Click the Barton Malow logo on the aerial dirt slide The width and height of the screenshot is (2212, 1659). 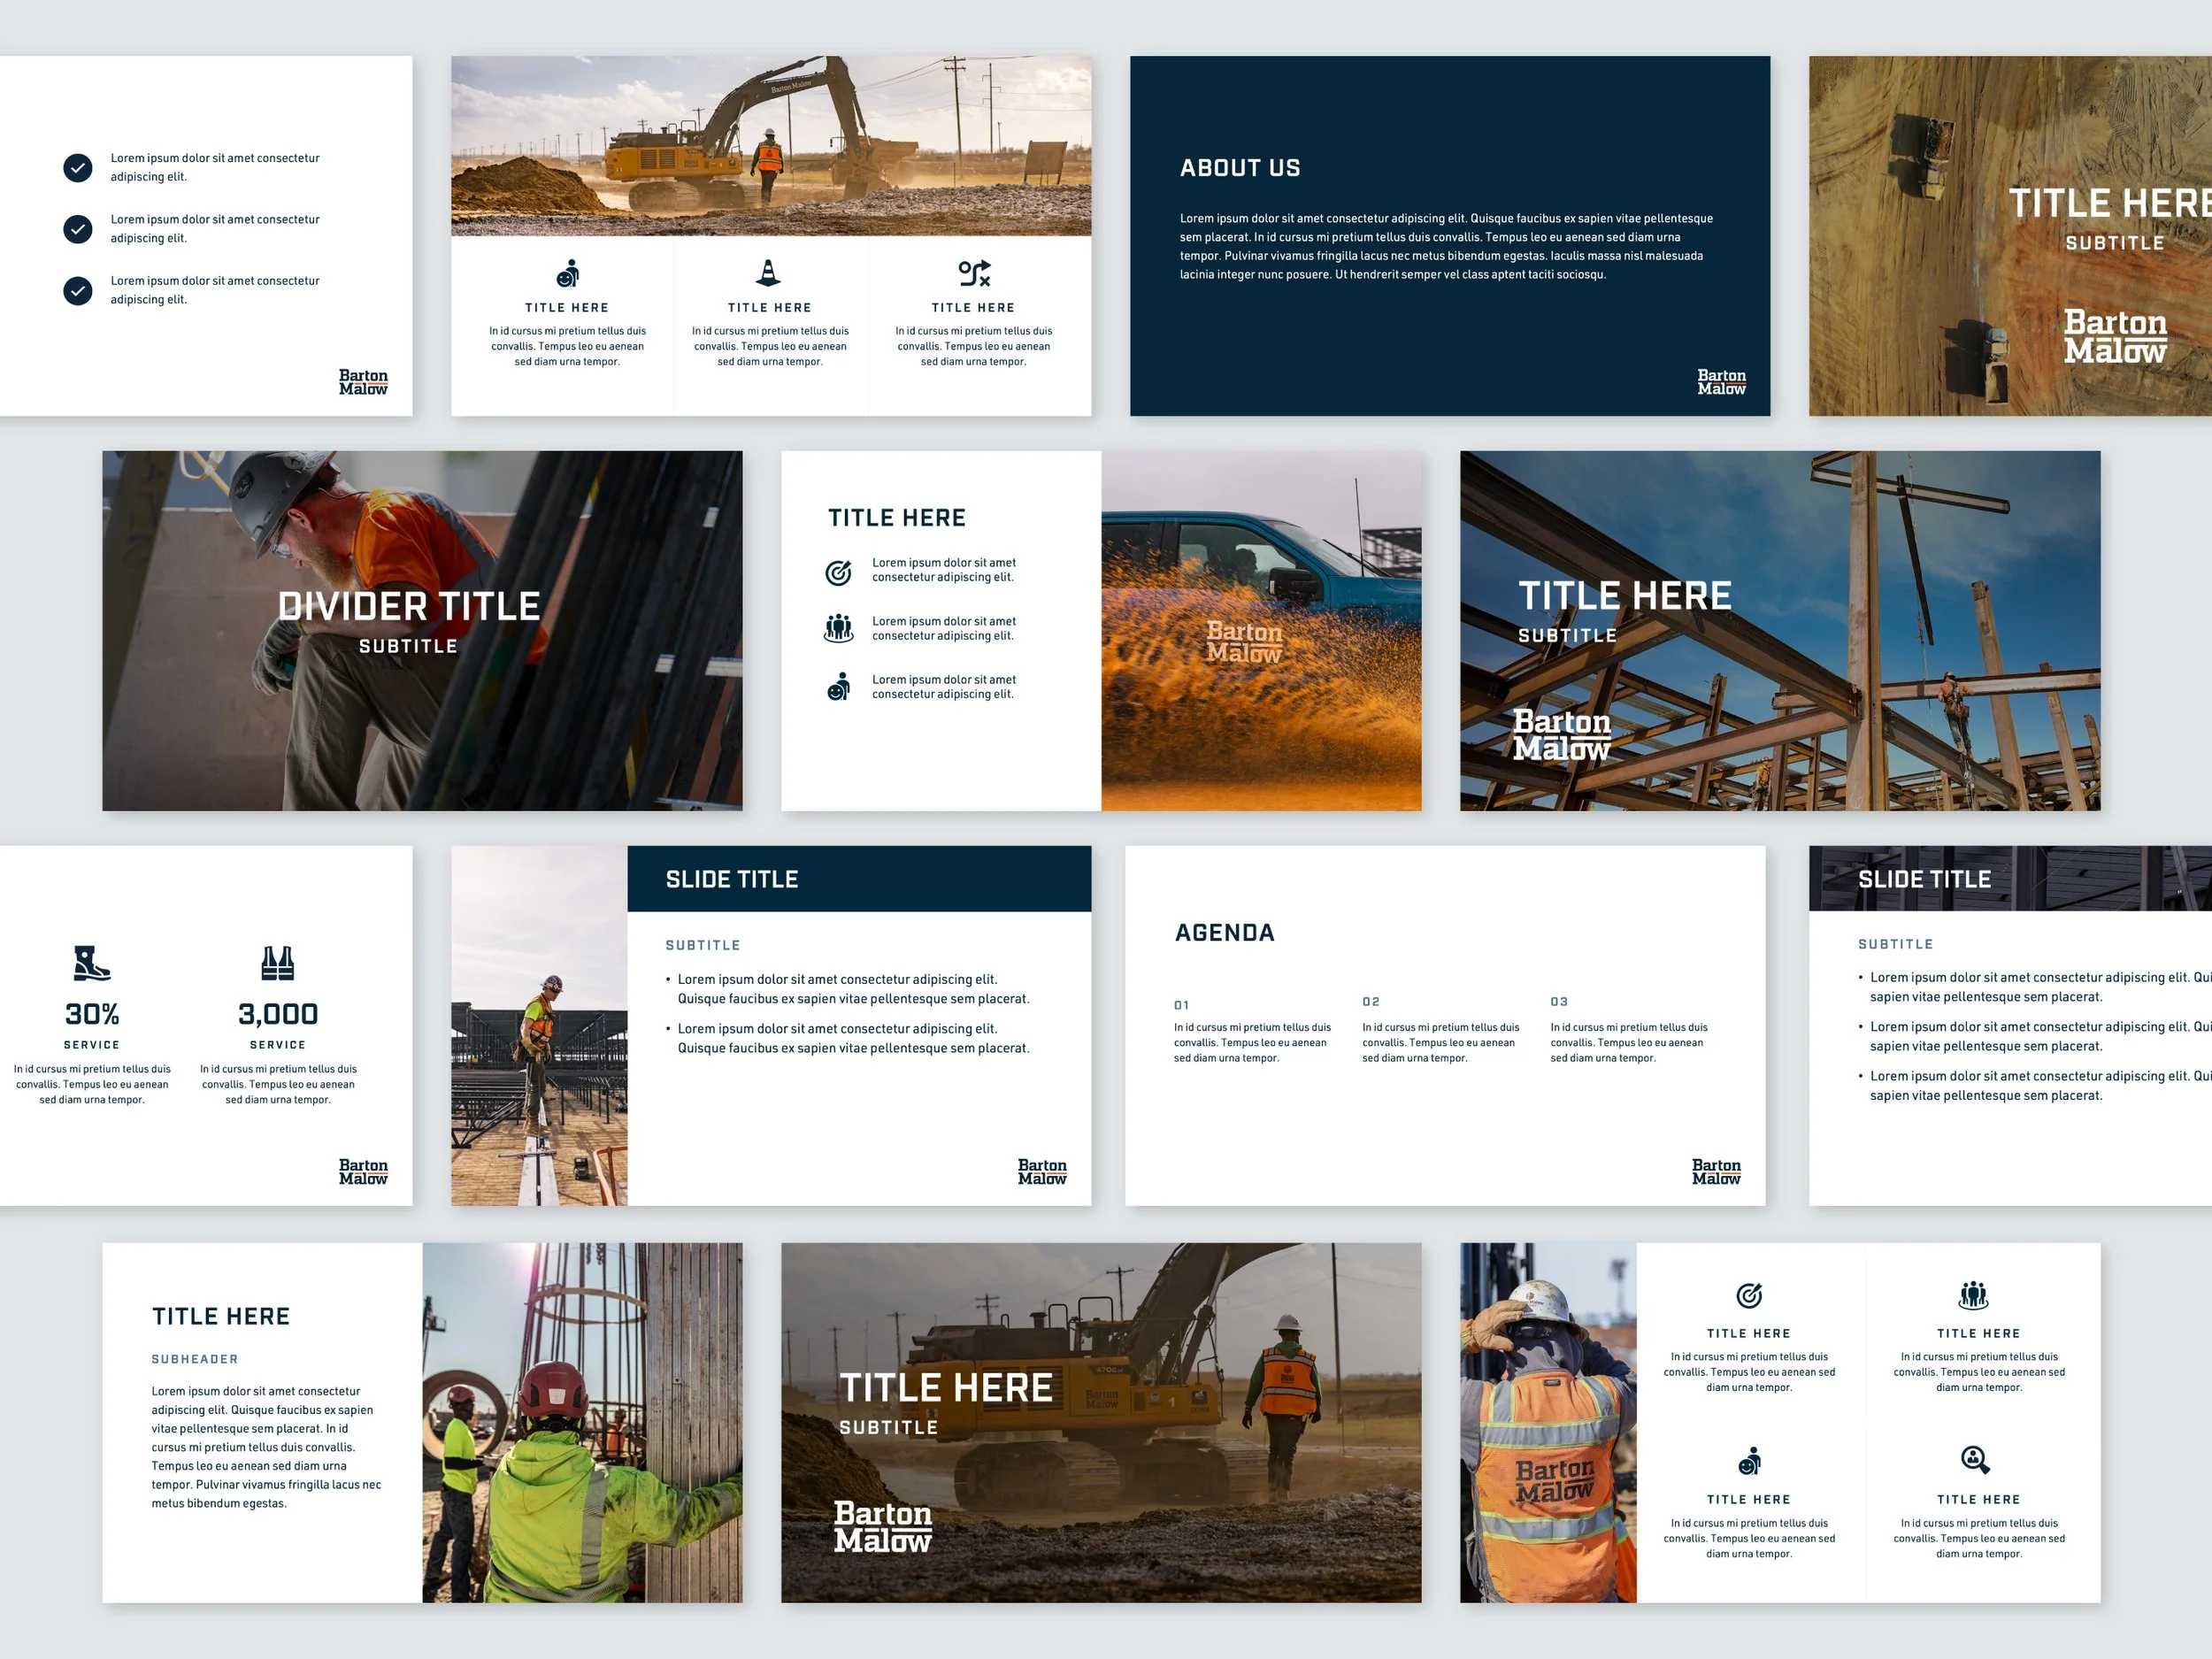click(2115, 336)
